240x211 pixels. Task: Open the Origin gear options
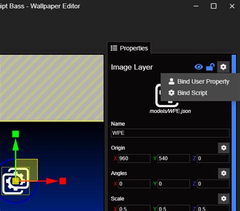(224, 148)
